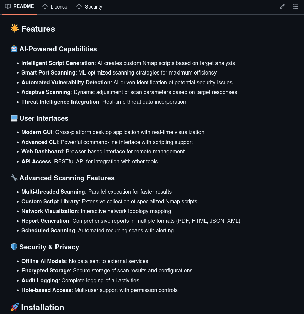Screen dimensions: 304x314
Task: Click the sun emoji before Features
Action: click(x=15, y=29)
